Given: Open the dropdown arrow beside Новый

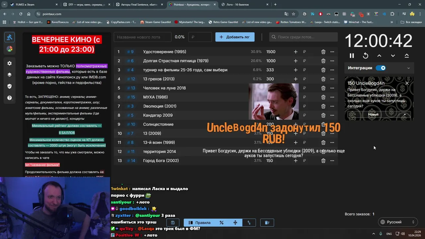Looking at the screenshot, I should click(405, 115).
